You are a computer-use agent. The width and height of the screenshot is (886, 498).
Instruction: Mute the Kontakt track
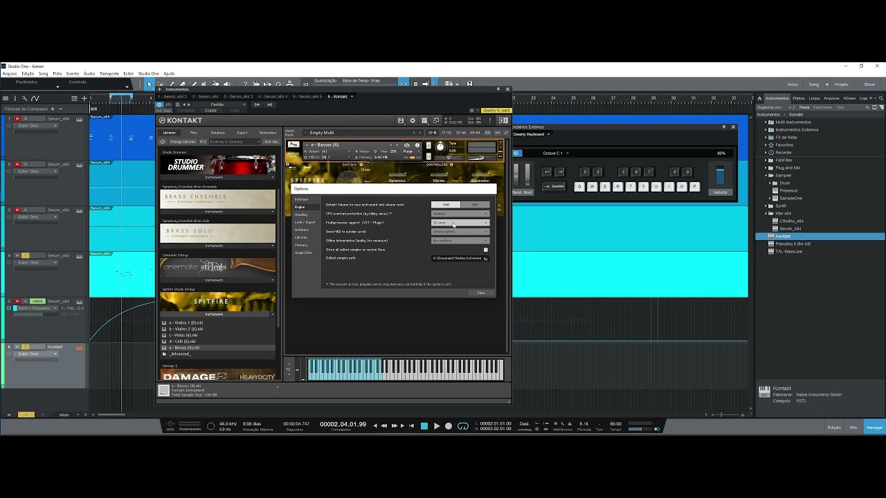pyautogui.click(x=17, y=347)
